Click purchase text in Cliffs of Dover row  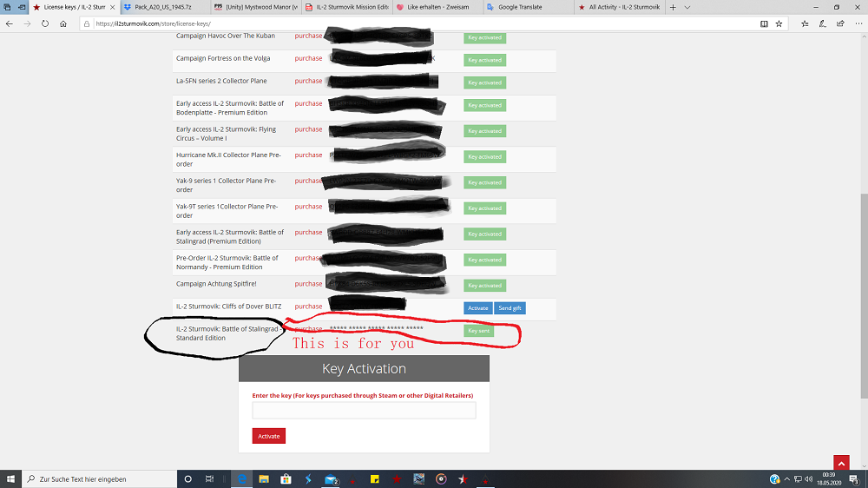click(x=308, y=307)
